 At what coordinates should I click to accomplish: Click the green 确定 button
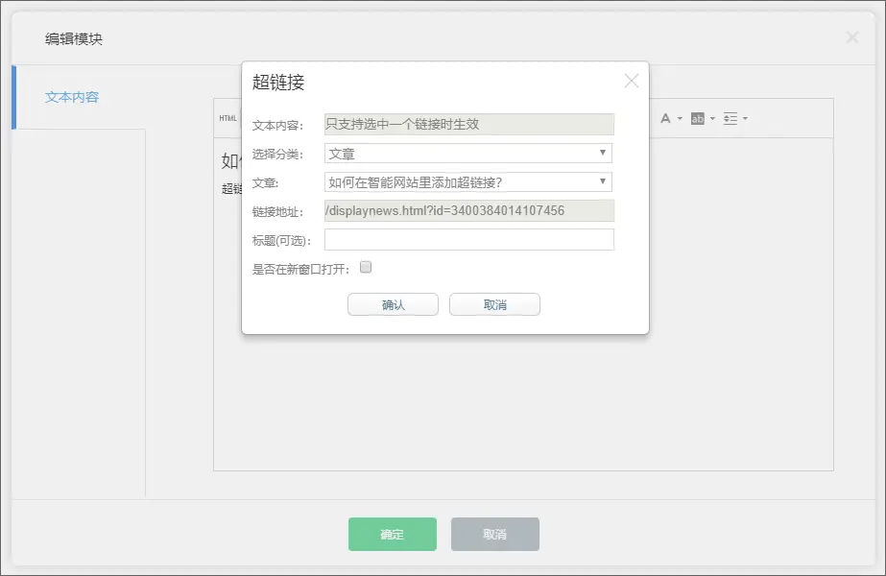[392, 535]
